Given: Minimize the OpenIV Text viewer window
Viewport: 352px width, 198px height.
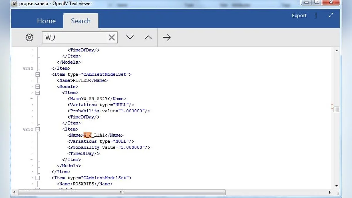Looking at the screenshot, I should click(307, 2).
